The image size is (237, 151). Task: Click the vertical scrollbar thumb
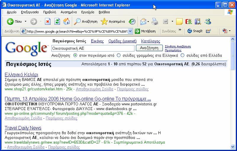(233, 56)
